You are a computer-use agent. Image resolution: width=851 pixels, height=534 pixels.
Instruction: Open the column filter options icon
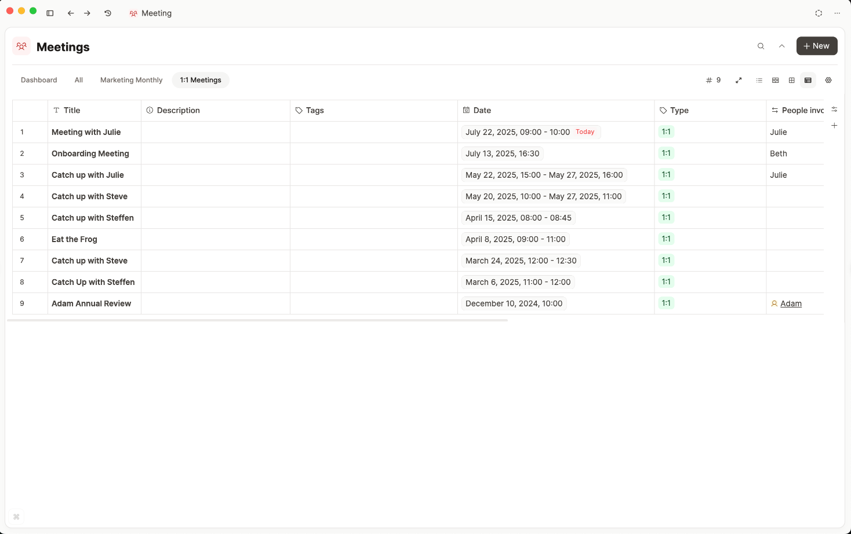click(x=834, y=109)
